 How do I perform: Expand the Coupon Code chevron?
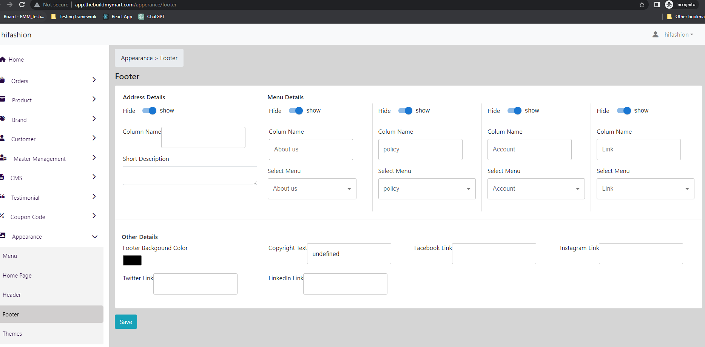94,216
